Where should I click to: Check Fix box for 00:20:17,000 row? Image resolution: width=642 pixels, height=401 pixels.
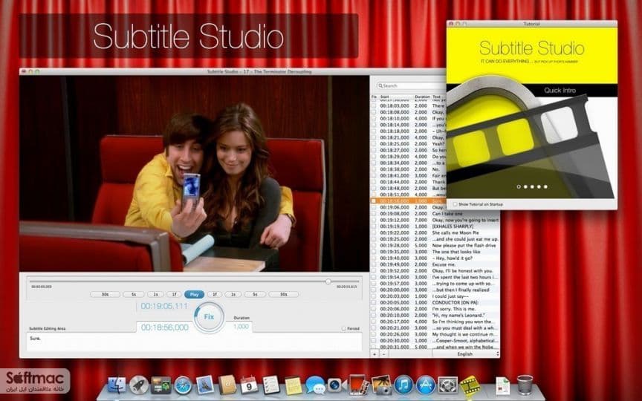pyautogui.click(x=374, y=322)
